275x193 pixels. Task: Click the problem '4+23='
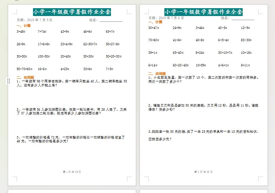point(65,69)
